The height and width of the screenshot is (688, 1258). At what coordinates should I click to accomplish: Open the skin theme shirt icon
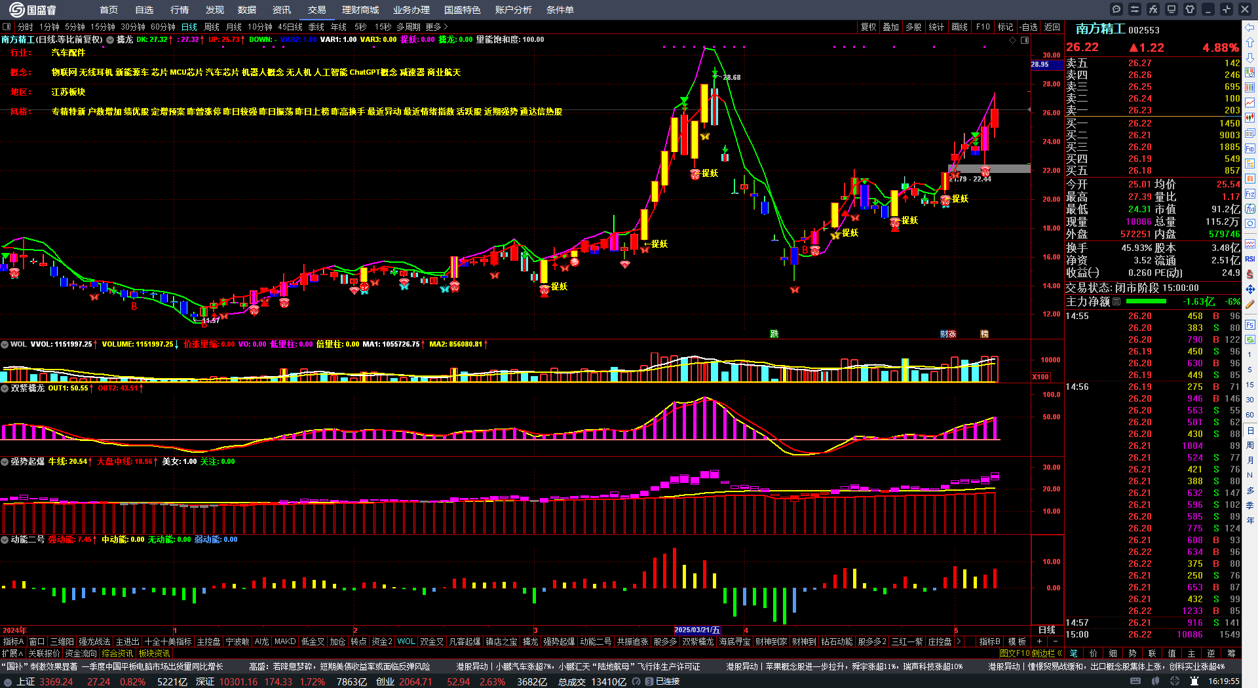(1190, 9)
